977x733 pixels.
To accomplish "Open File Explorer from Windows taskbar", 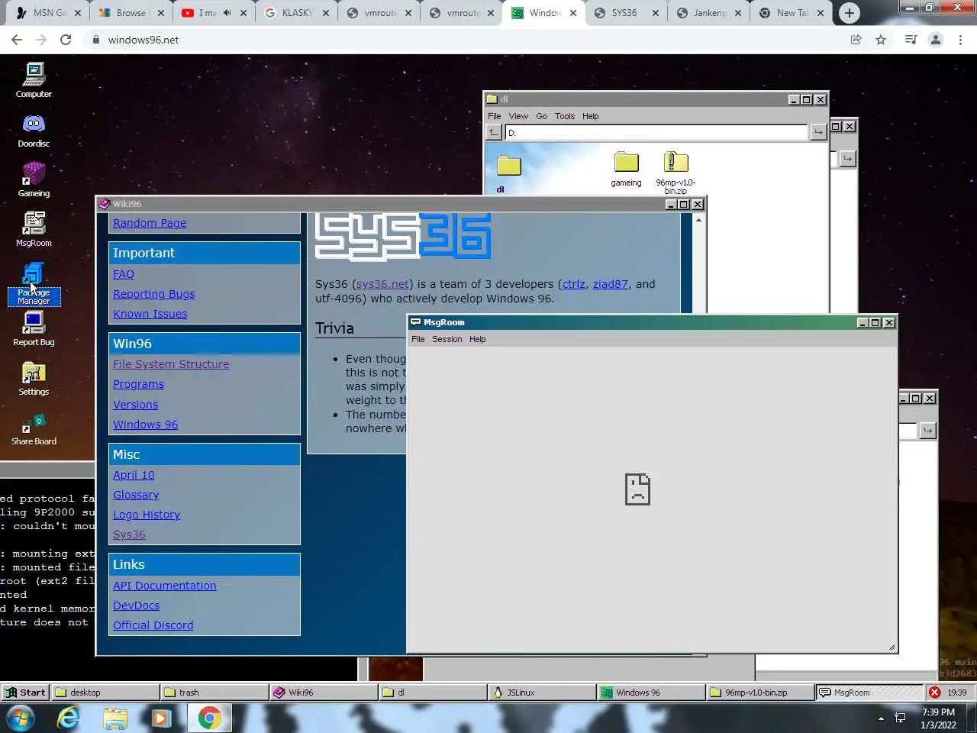I will (x=114, y=718).
